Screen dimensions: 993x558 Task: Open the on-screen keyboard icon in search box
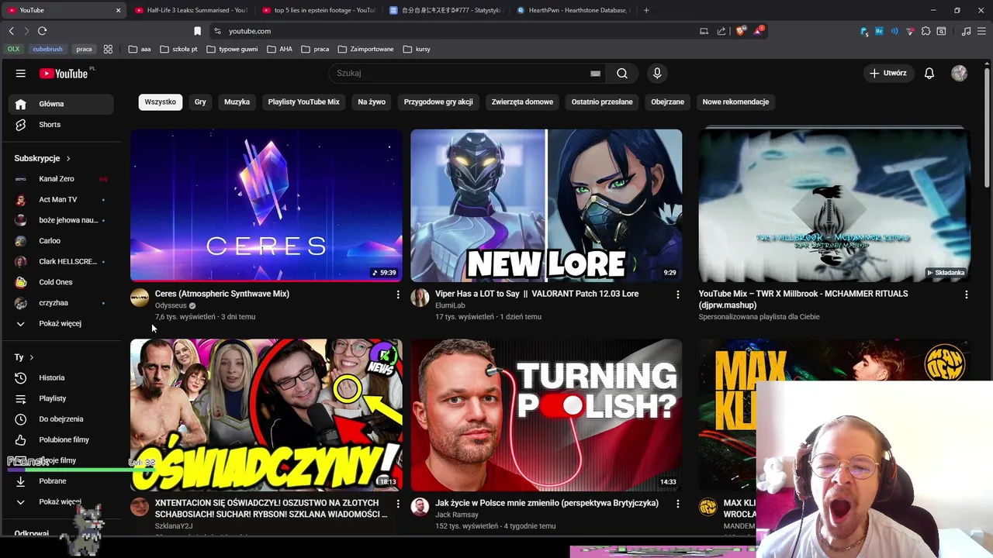(x=595, y=74)
